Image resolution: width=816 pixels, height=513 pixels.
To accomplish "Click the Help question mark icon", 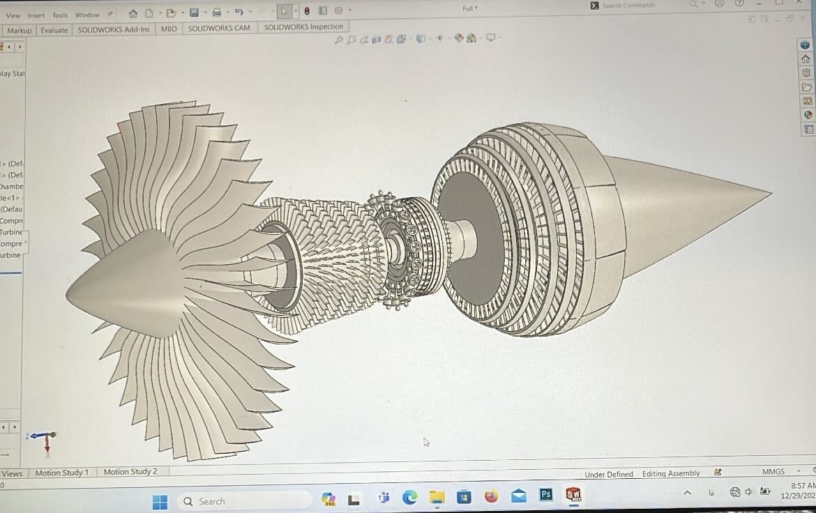I will 739,3.
